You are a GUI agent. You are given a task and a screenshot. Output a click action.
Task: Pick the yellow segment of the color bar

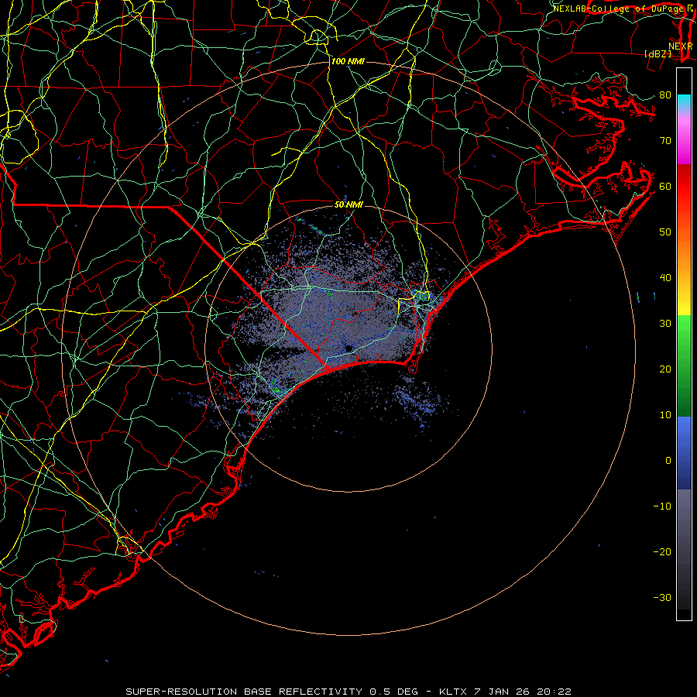pos(684,307)
